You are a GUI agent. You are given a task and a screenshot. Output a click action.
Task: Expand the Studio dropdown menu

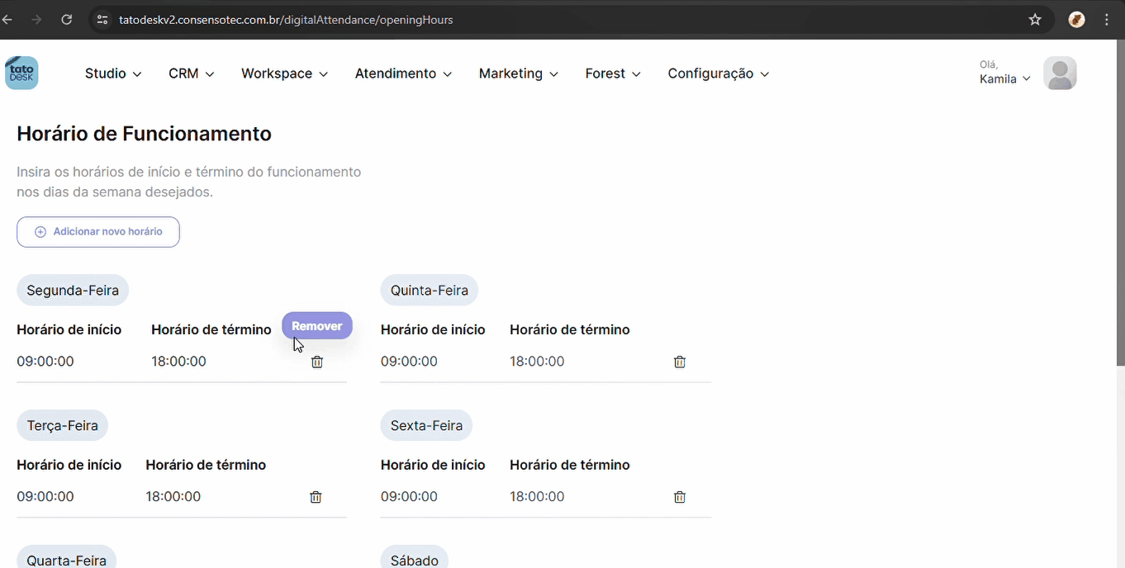[x=113, y=73]
